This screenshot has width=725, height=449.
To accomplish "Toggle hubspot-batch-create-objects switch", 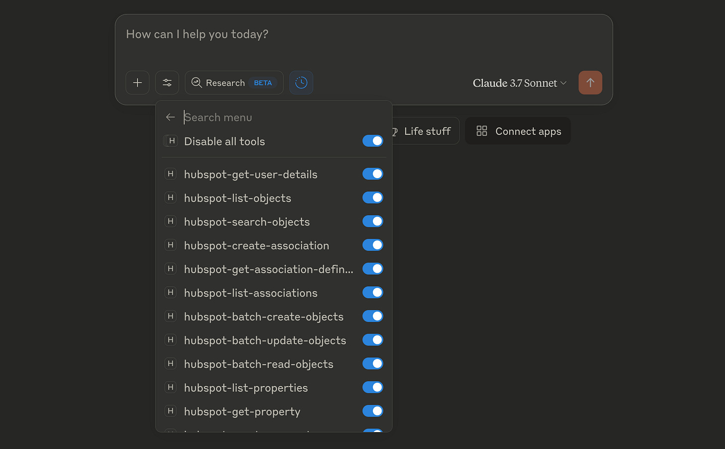I will coord(372,316).
